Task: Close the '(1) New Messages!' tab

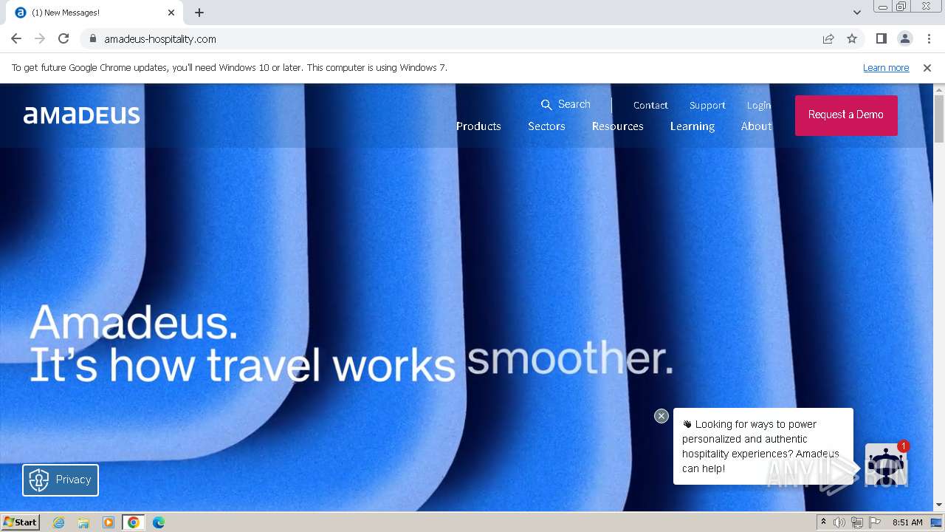Action: [171, 13]
